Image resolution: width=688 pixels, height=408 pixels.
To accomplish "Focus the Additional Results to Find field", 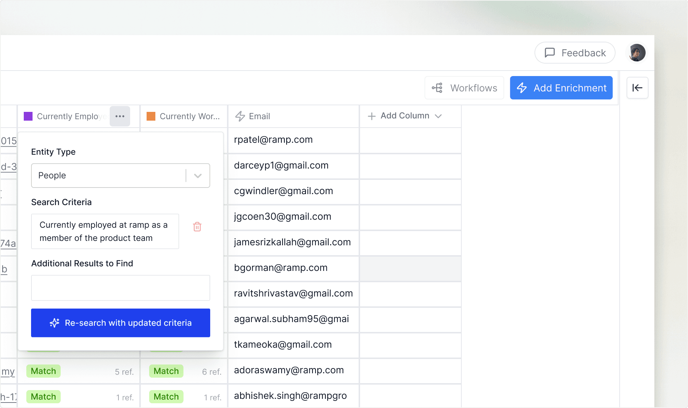I will tap(121, 288).
